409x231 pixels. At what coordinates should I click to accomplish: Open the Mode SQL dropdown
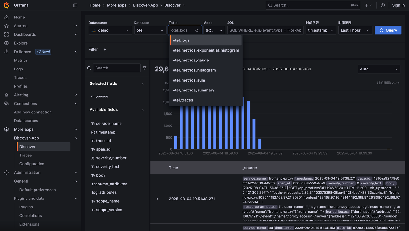[214, 30]
